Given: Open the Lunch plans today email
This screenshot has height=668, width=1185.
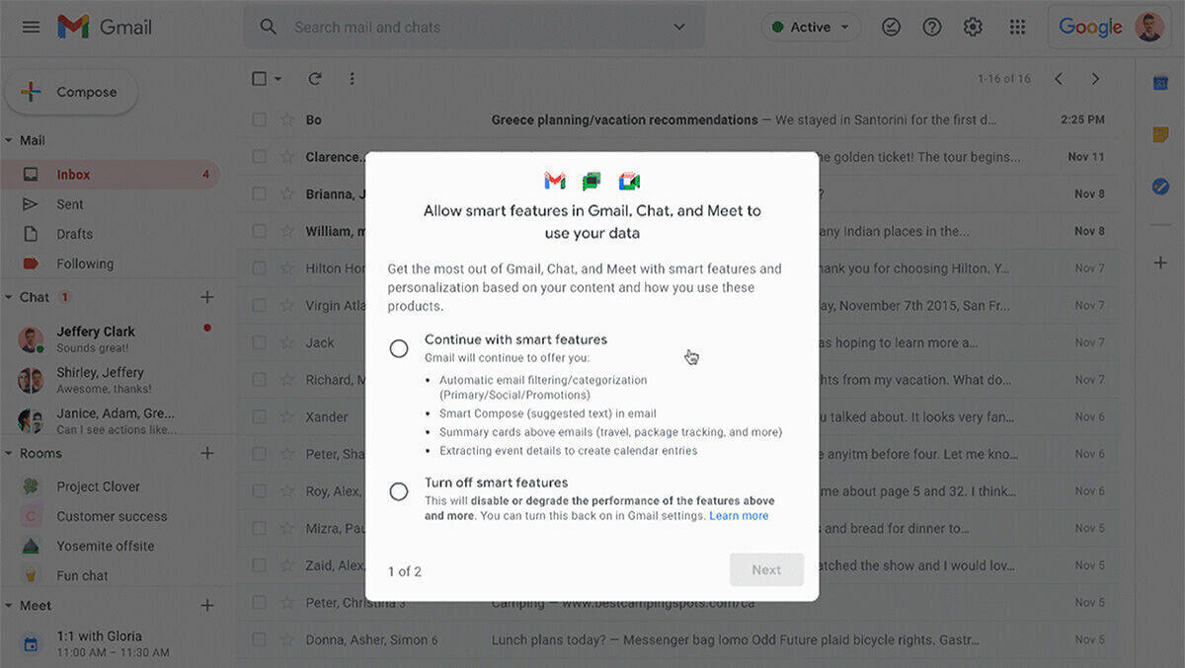Looking at the screenshot, I should tap(677, 639).
